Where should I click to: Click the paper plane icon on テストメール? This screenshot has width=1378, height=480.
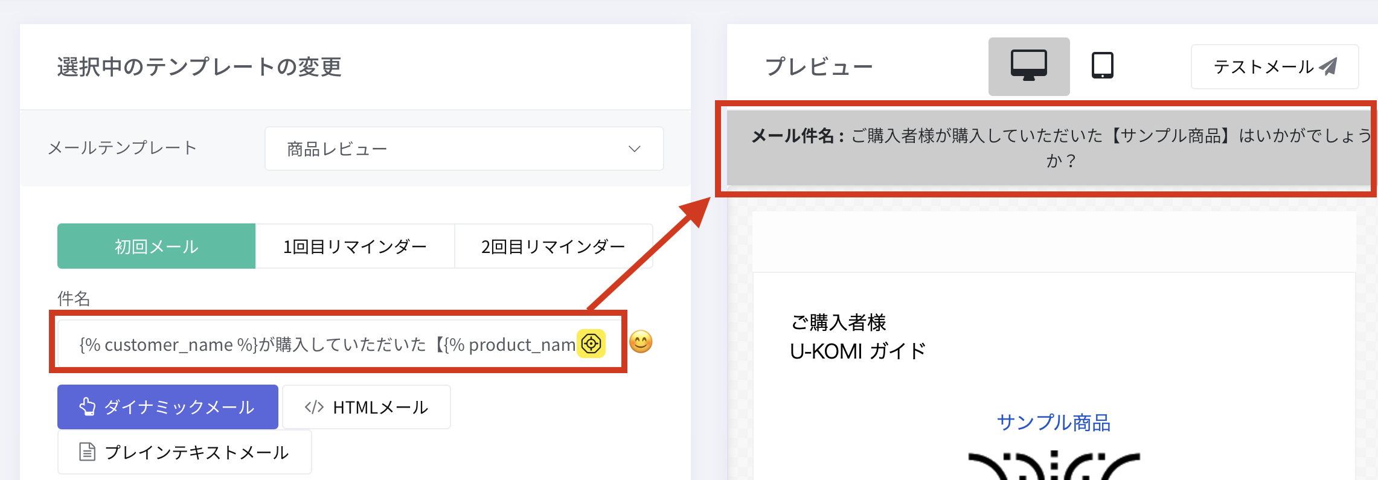coord(1328,66)
